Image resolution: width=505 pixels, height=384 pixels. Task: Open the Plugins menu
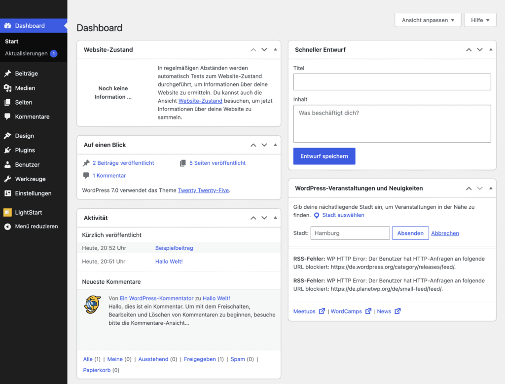pyautogui.click(x=25, y=150)
